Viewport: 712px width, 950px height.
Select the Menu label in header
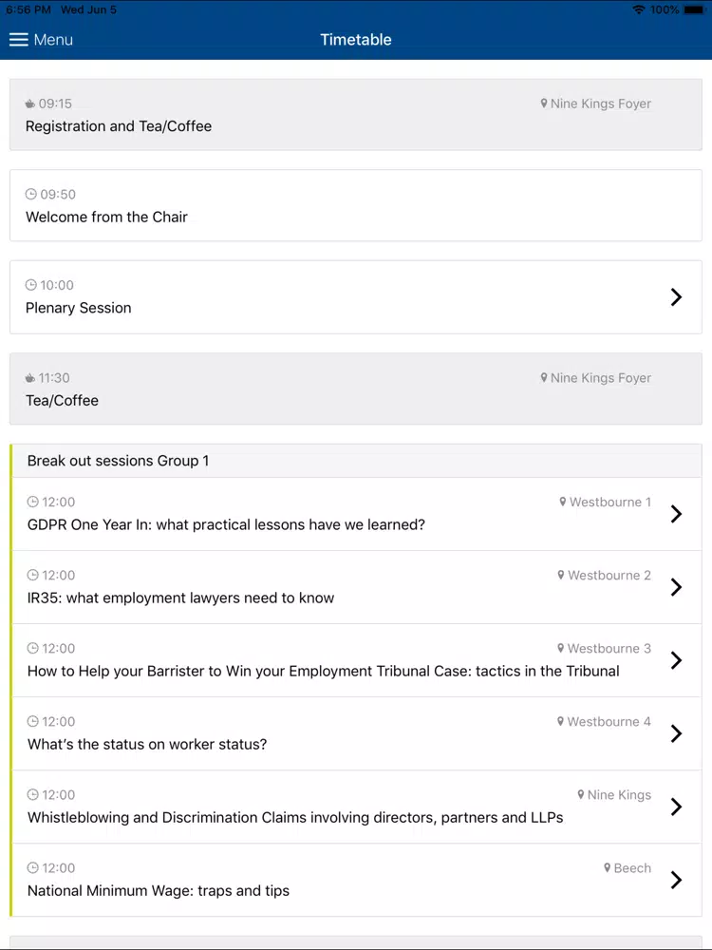click(53, 40)
